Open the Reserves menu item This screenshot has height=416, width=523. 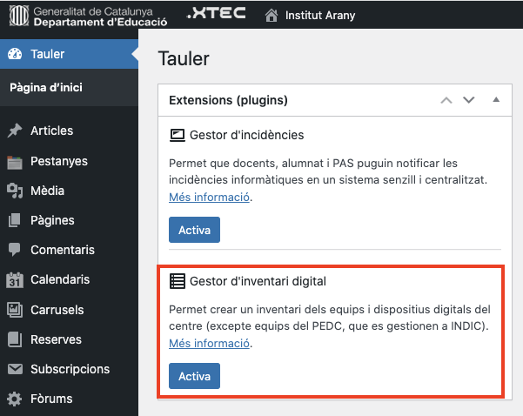[56, 339]
